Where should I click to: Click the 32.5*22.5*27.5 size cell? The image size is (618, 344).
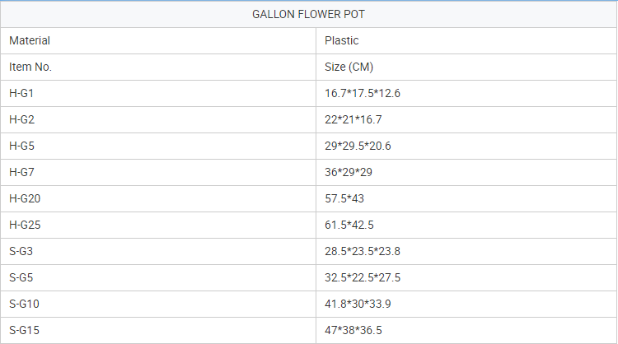[x=363, y=277]
